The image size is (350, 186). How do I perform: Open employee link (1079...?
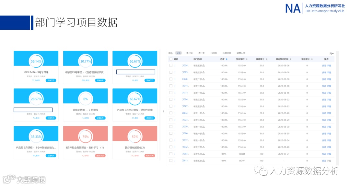click(185, 127)
